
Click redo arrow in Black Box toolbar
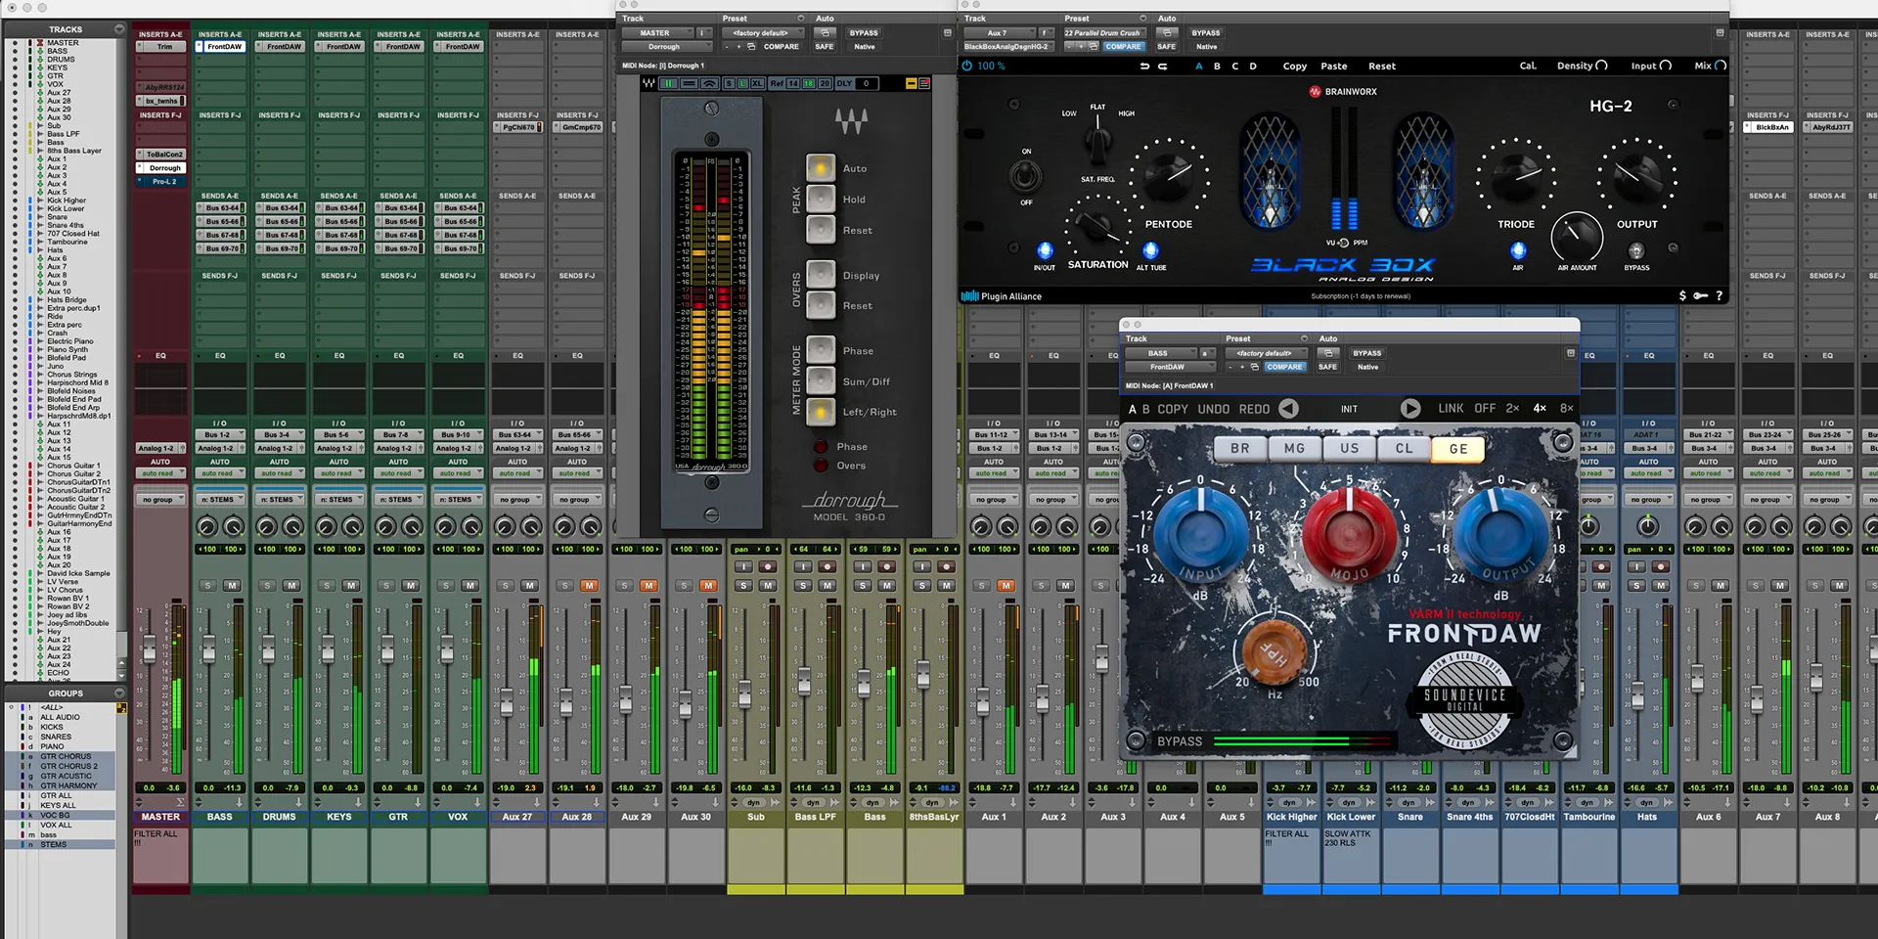coord(1162,67)
